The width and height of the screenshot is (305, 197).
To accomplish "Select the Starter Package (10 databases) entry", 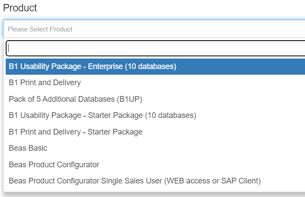I will coord(155,115).
